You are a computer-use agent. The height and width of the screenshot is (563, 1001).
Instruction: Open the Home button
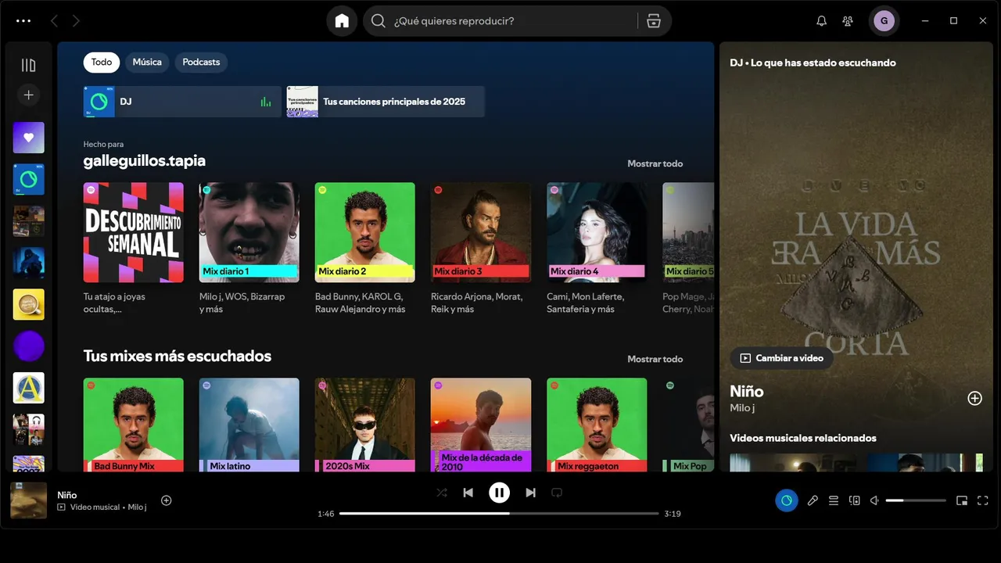tap(342, 21)
